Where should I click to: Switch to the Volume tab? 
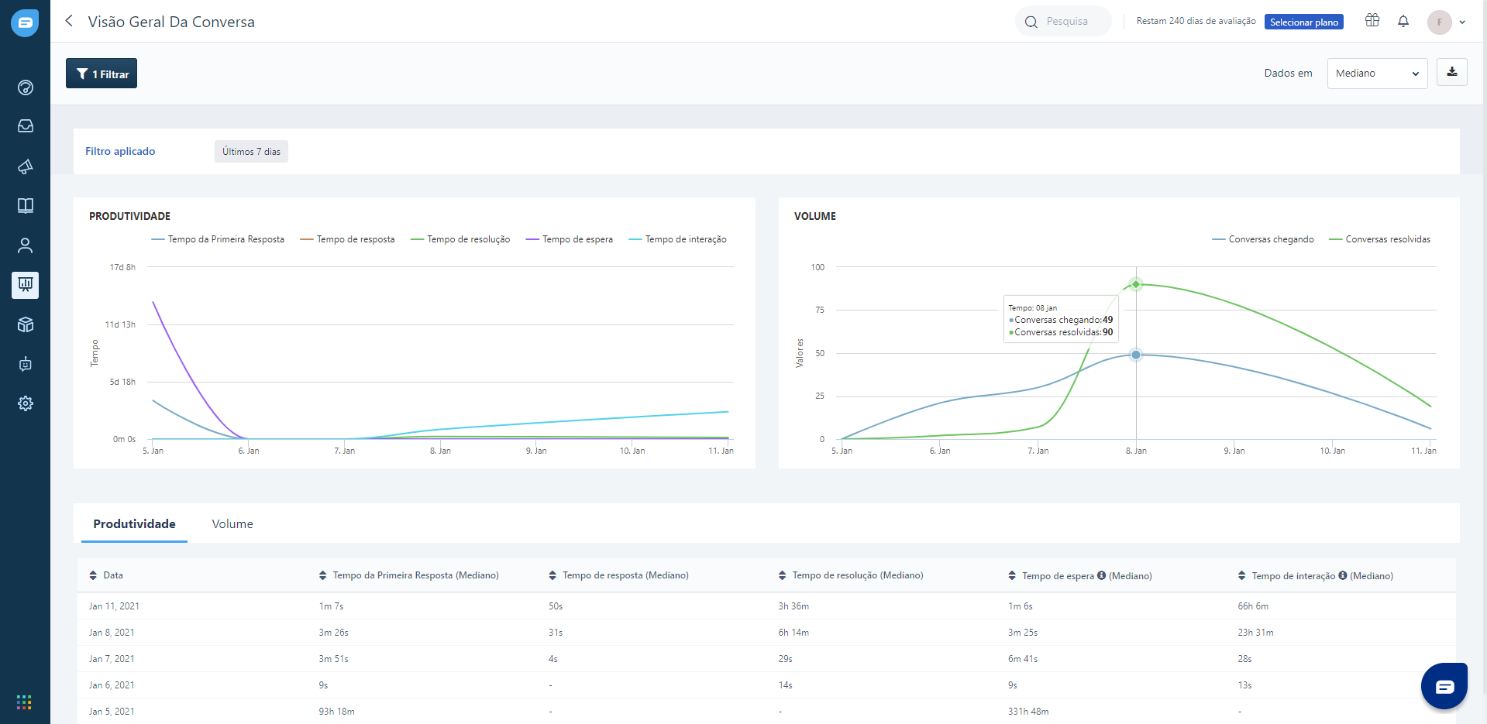pyautogui.click(x=232, y=524)
